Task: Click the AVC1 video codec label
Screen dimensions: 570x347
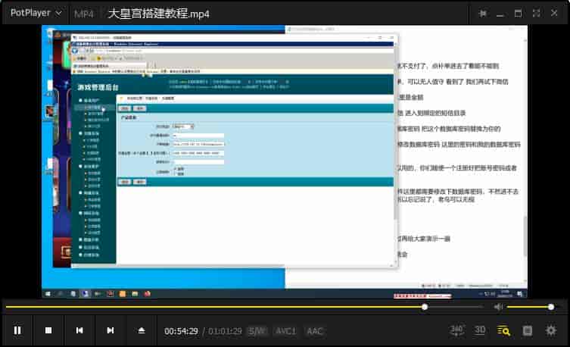Action: 285,331
